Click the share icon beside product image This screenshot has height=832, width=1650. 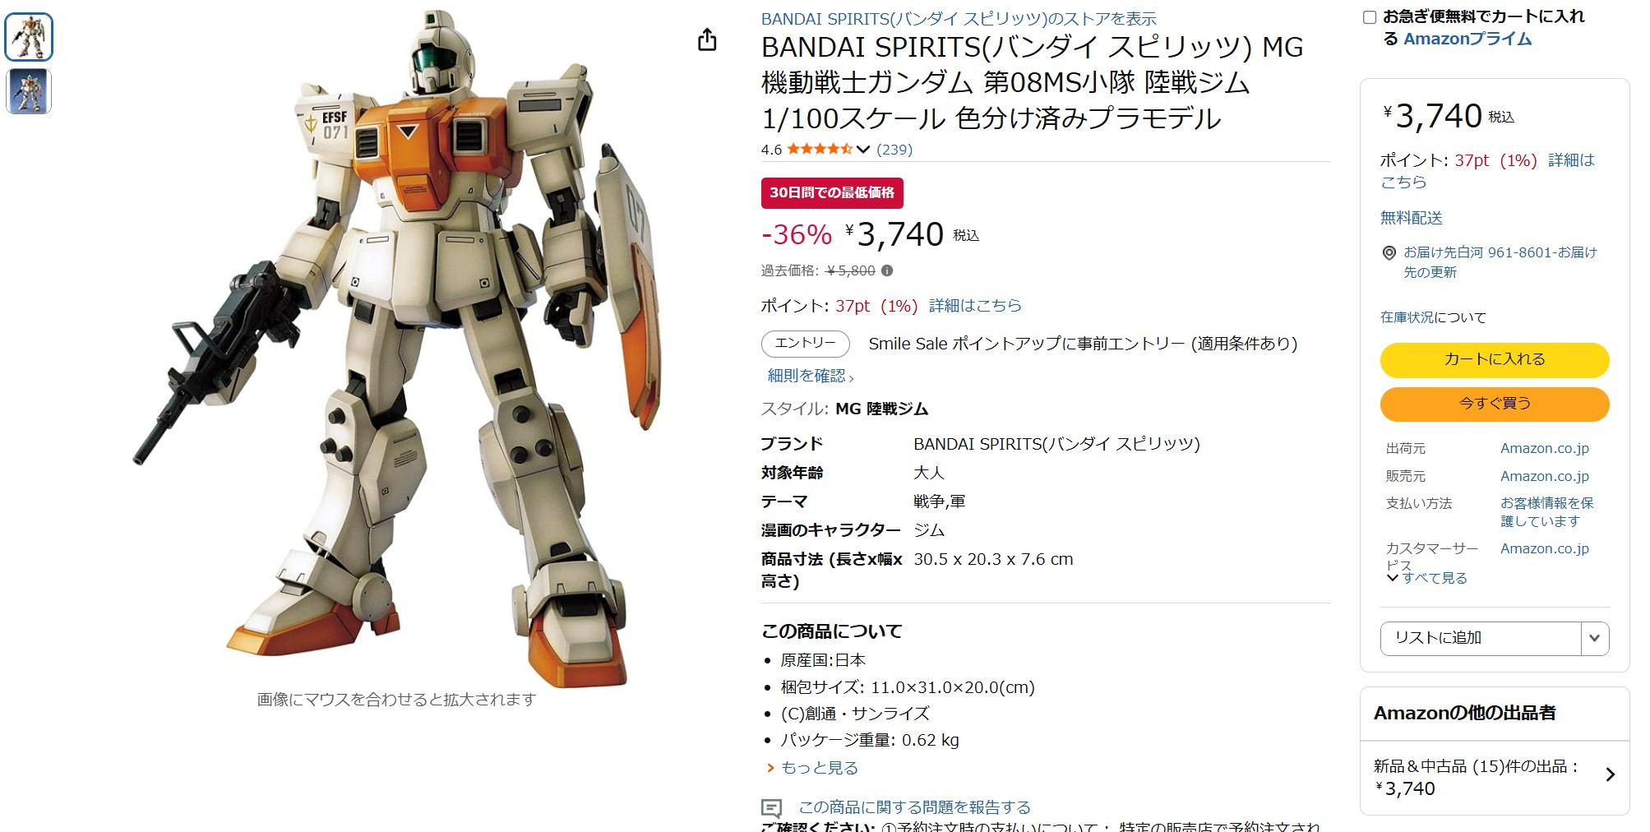pyautogui.click(x=707, y=39)
